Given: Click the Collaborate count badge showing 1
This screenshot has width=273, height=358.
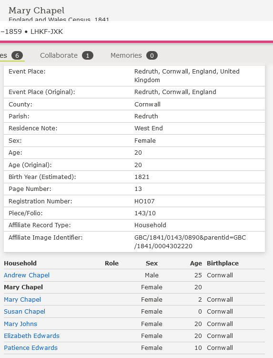Looking at the screenshot, I should click(88, 55).
